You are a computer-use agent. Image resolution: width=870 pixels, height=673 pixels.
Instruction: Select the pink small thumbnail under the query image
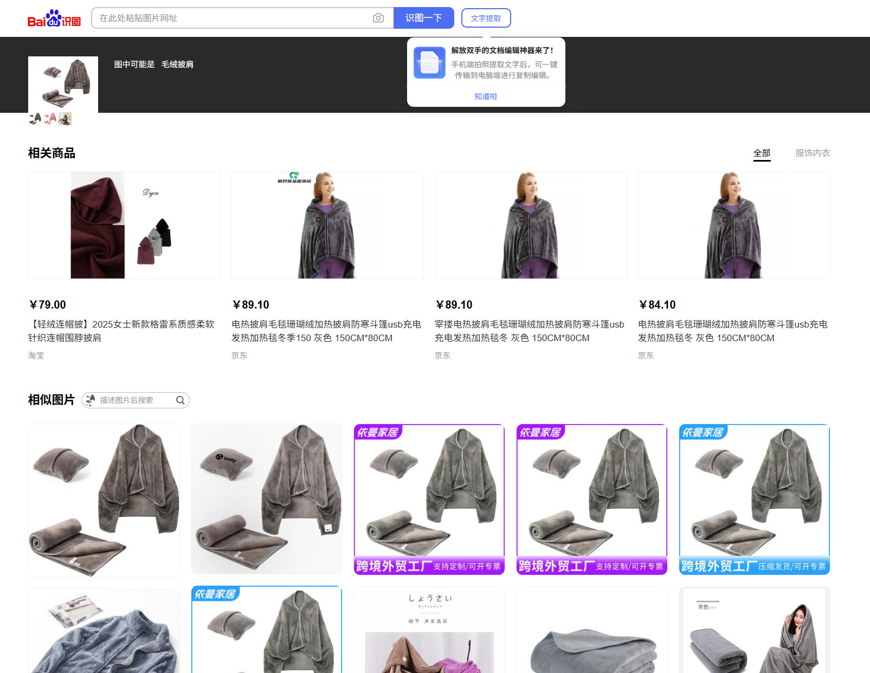(50, 119)
